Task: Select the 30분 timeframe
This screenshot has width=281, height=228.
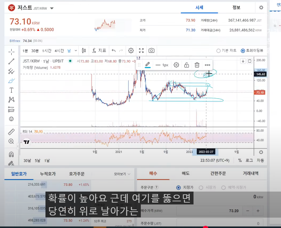Action: pyautogui.click(x=35, y=51)
